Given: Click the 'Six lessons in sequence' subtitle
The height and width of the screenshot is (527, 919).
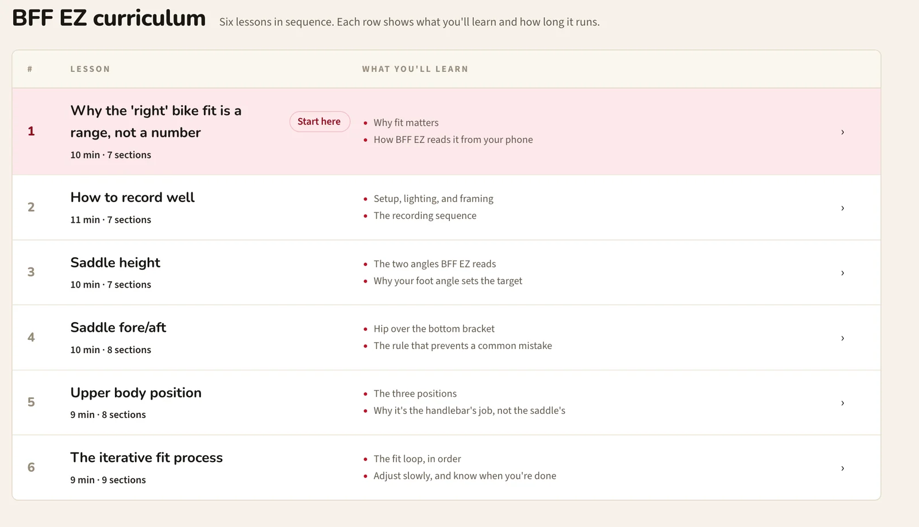Looking at the screenshot, I should pyautogui.click(x=410, y=22).
